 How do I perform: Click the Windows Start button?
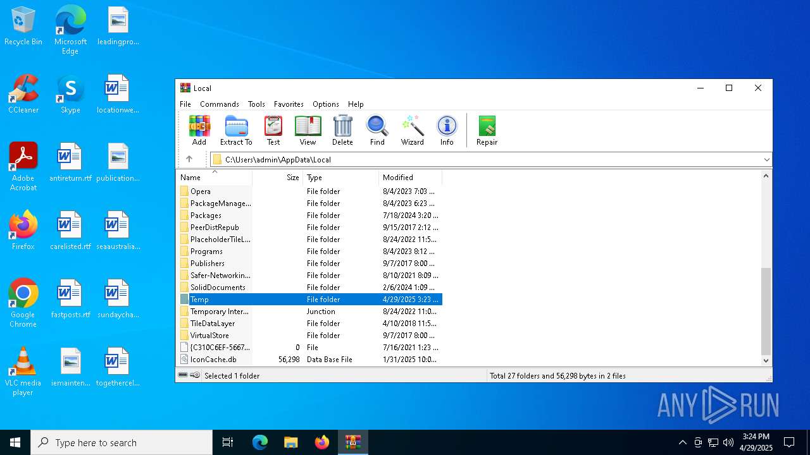pos(15,442)
